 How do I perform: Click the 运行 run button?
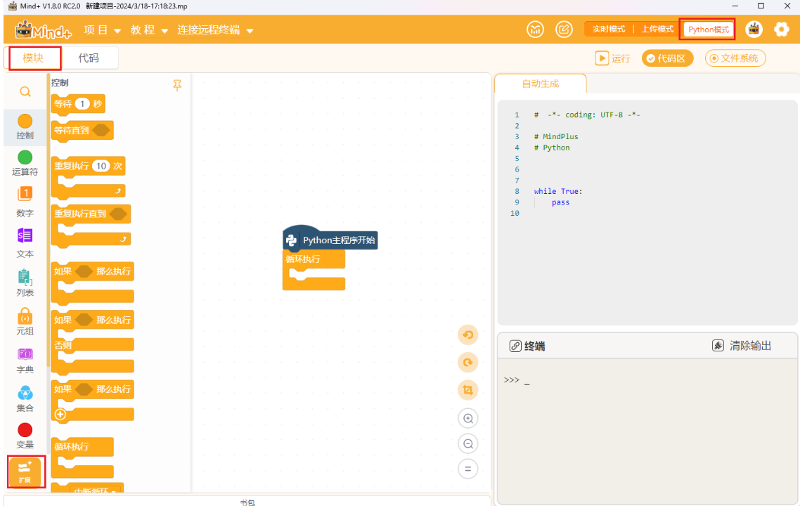tap(613, 58)
